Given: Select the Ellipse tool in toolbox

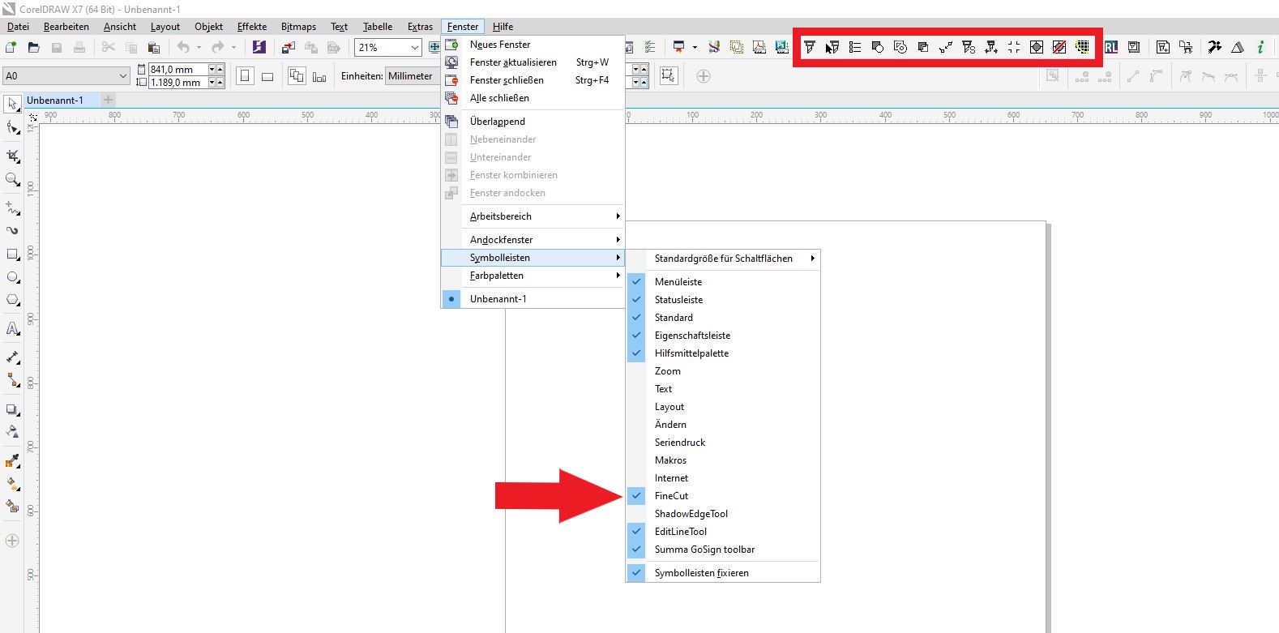Looking at the screenshot, I should click(x=12, y=277).
